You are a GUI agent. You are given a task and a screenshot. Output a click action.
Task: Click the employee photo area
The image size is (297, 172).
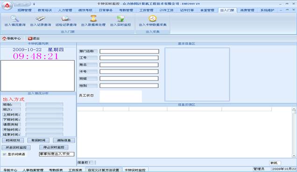[x=197, y=74]
